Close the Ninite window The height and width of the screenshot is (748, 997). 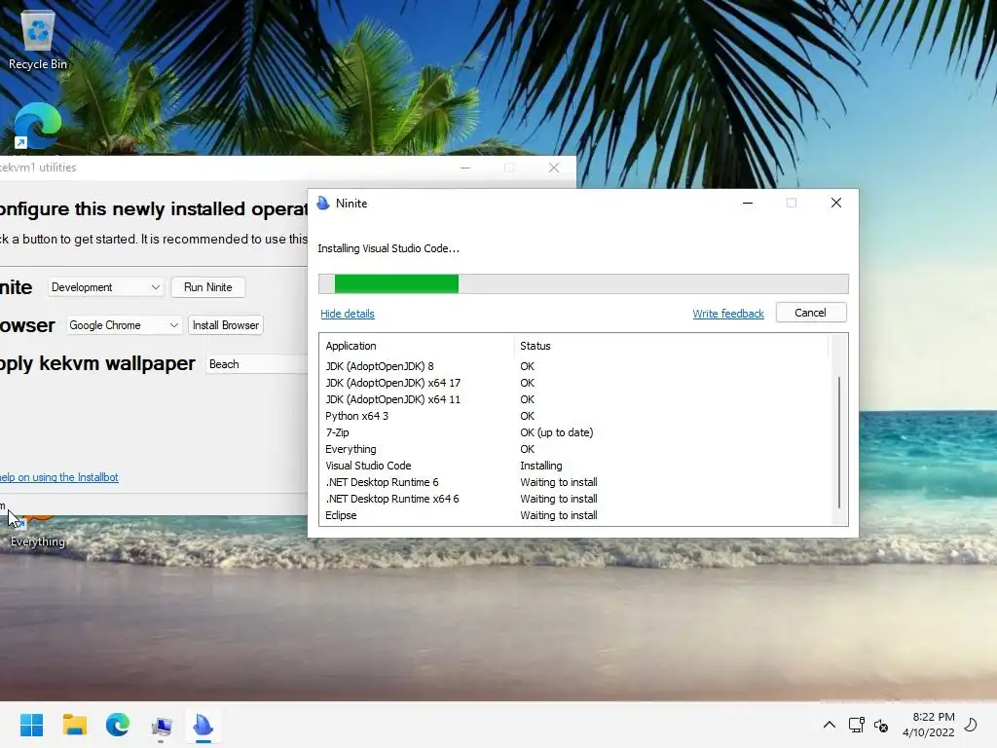tap(836, 203)
